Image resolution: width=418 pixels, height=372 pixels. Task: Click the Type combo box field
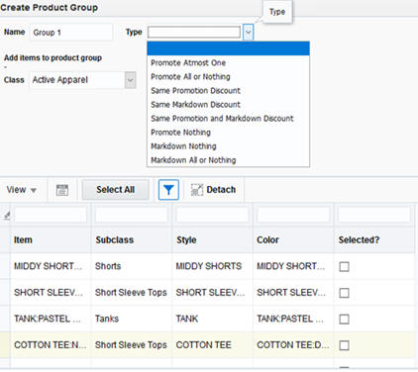(x=194, y=33)
